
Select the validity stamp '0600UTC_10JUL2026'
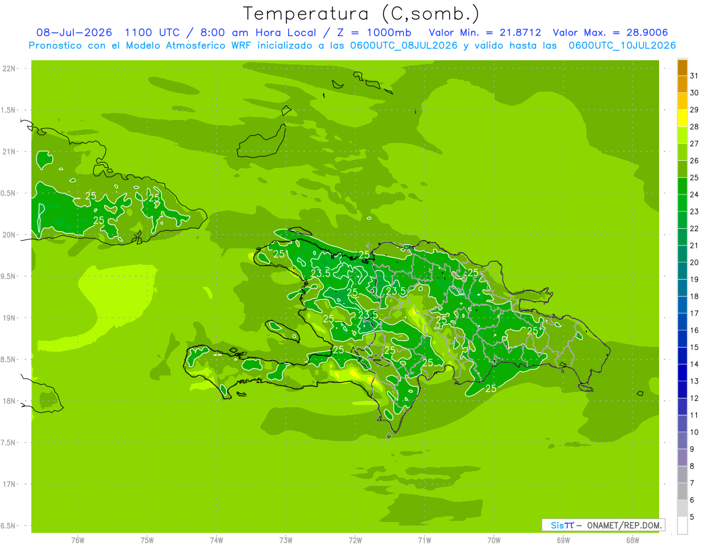point(622,46)
